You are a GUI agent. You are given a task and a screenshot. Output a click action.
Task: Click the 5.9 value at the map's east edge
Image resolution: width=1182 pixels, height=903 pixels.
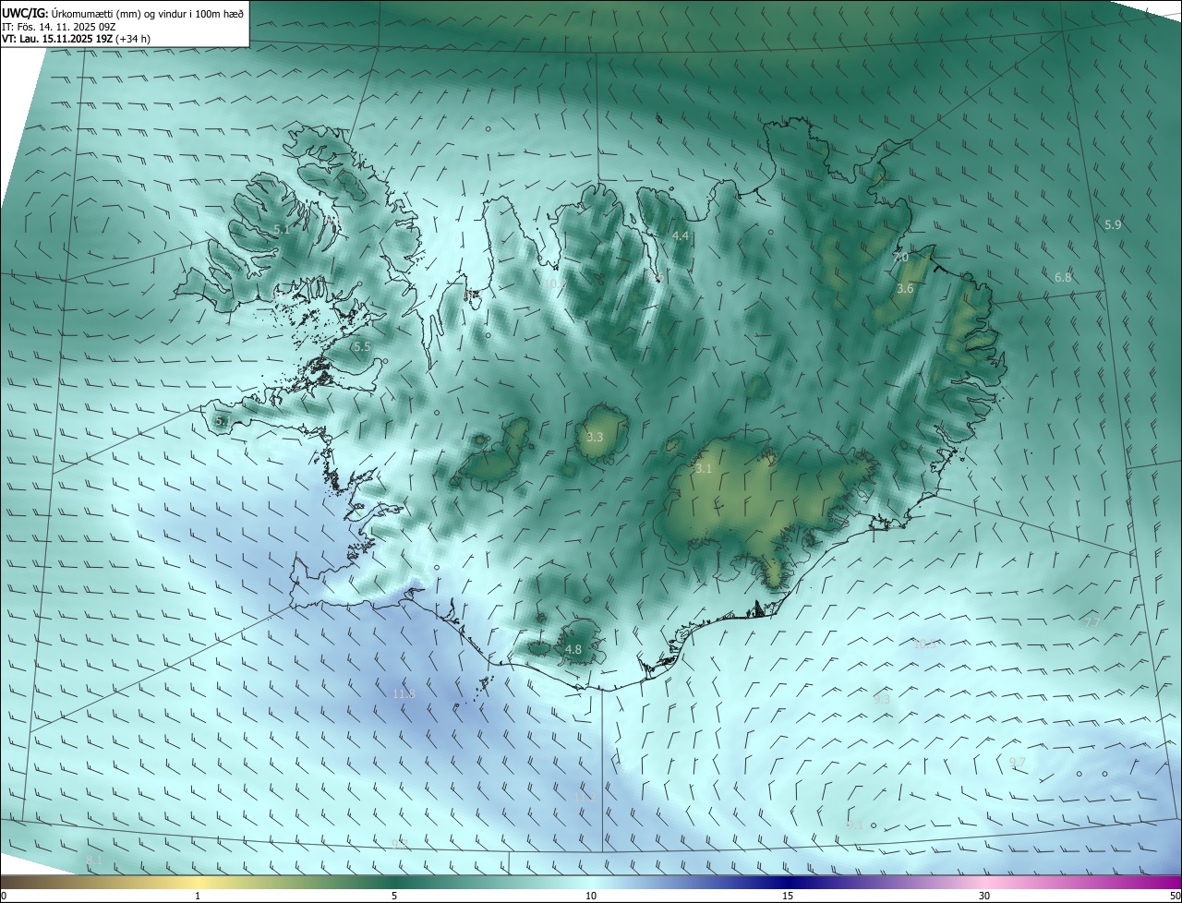point(1113,225)
